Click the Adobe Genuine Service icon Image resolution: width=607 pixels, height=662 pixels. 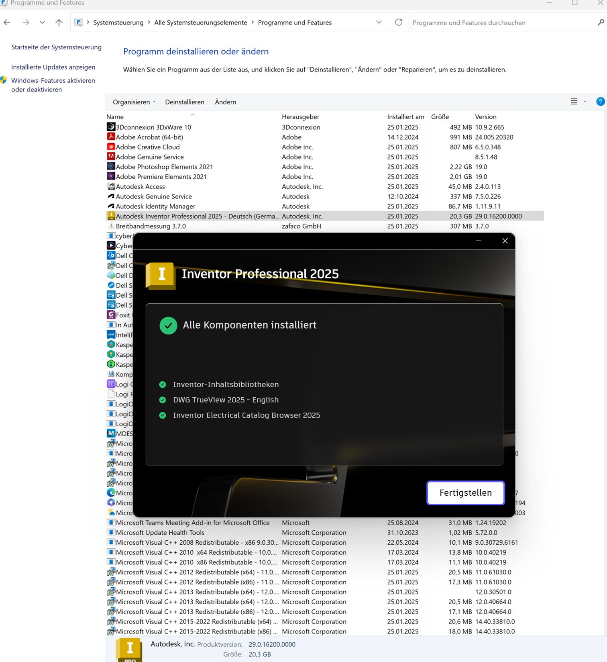tap(111, 157)
